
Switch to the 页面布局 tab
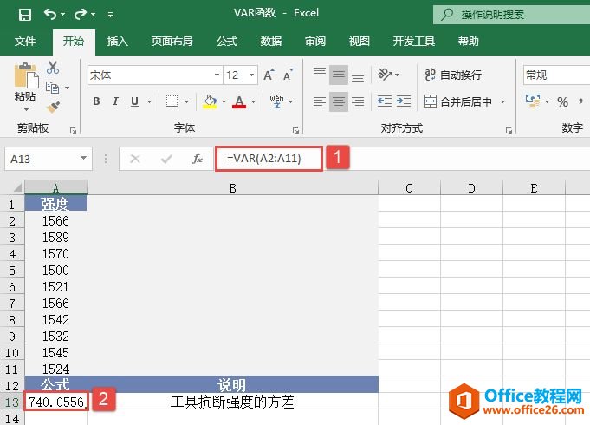tap(172, 41)
